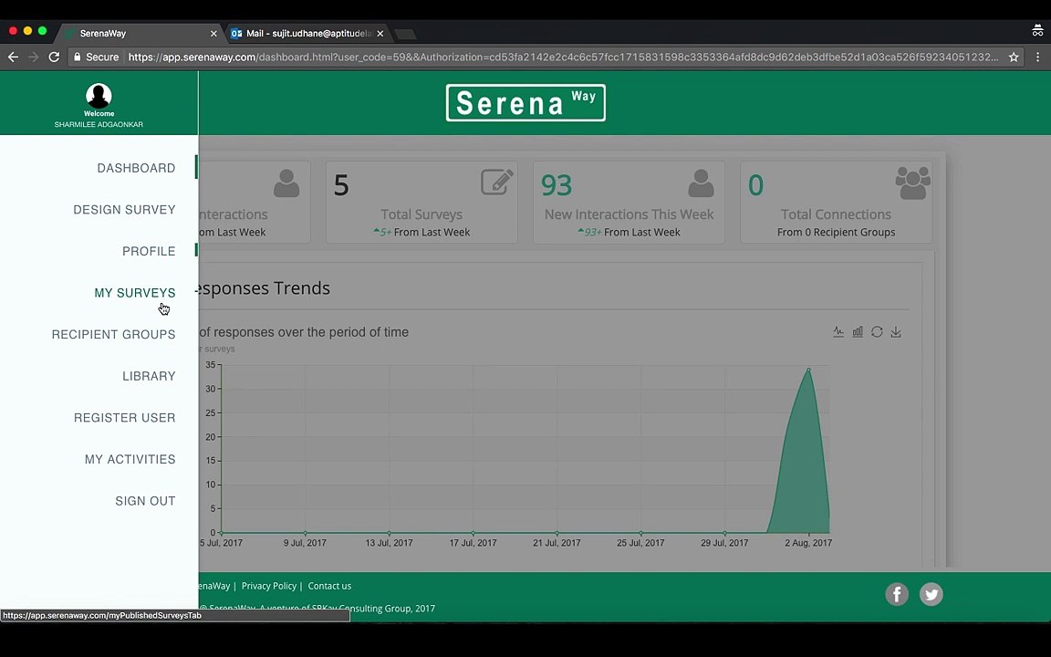Click the Total Surveys edit icon
This screenshot has height=657, width=1051.
click(497, 182)
